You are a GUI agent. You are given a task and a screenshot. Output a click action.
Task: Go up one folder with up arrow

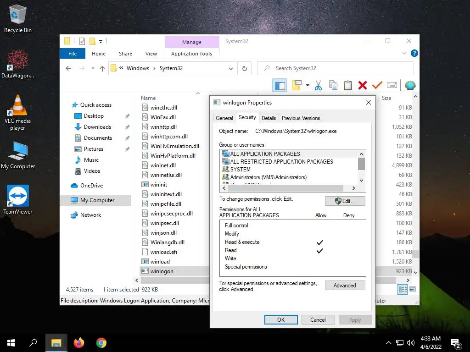[x=102, y=69]
